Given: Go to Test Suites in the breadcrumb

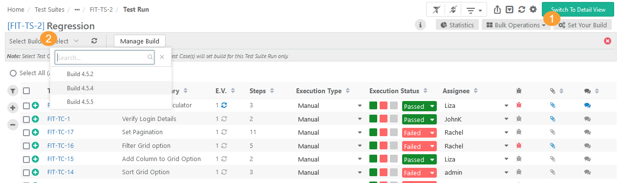Looking at the screenshot, I should pyautogui.click(x=50, y=9).
